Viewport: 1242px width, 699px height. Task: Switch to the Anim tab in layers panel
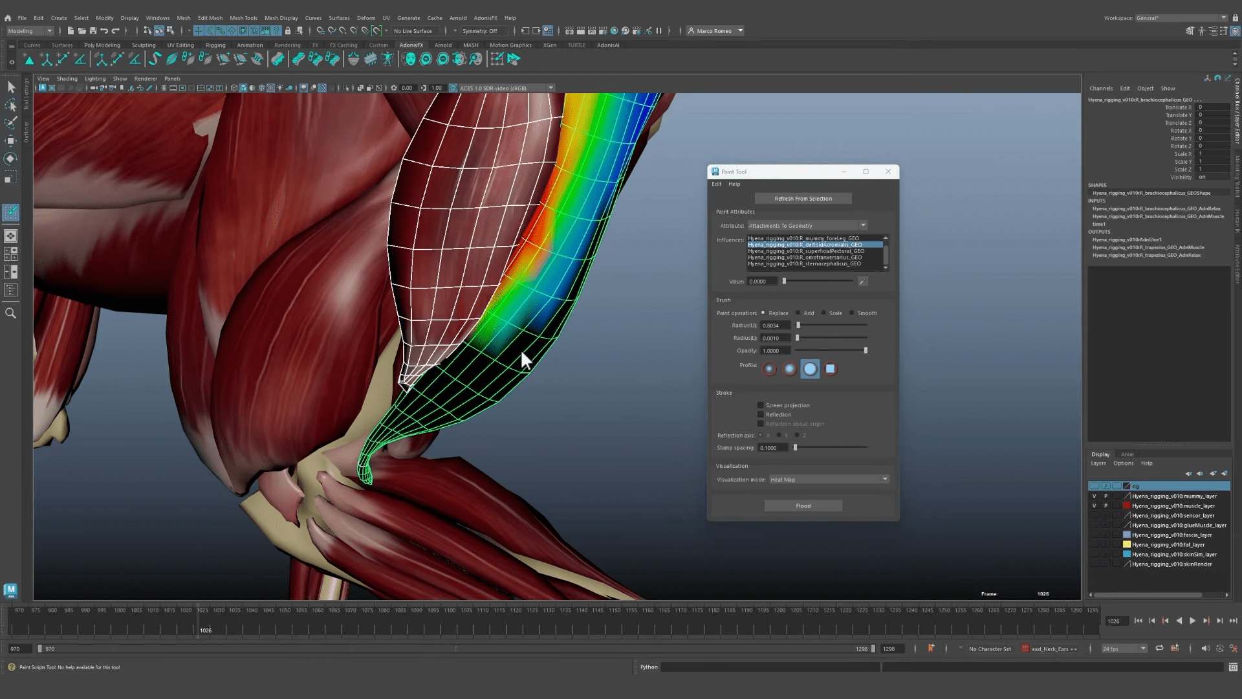point(1128,454)
